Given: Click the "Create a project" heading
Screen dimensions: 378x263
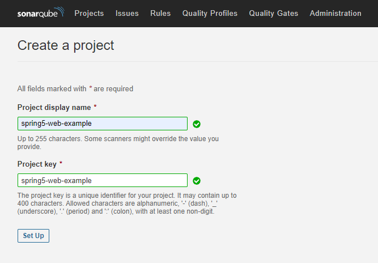Looking at the screenshot, I should pyautogui.click(x=66, y=45).
